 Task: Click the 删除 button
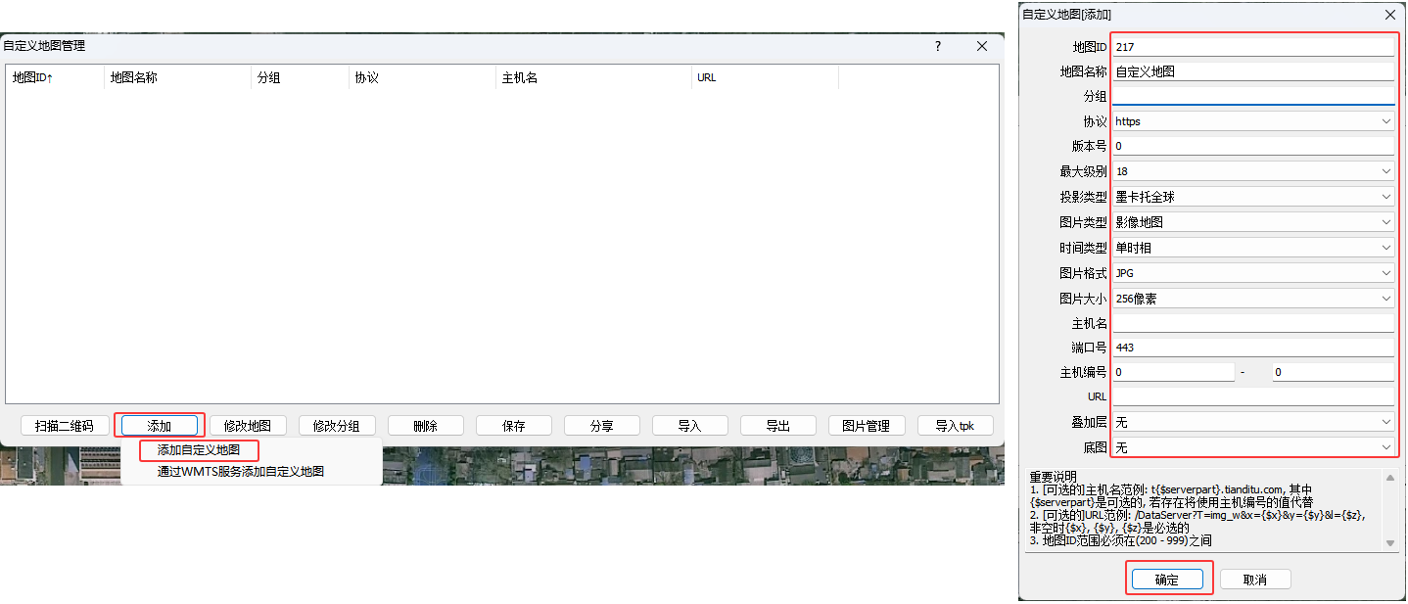click(425, 426)
